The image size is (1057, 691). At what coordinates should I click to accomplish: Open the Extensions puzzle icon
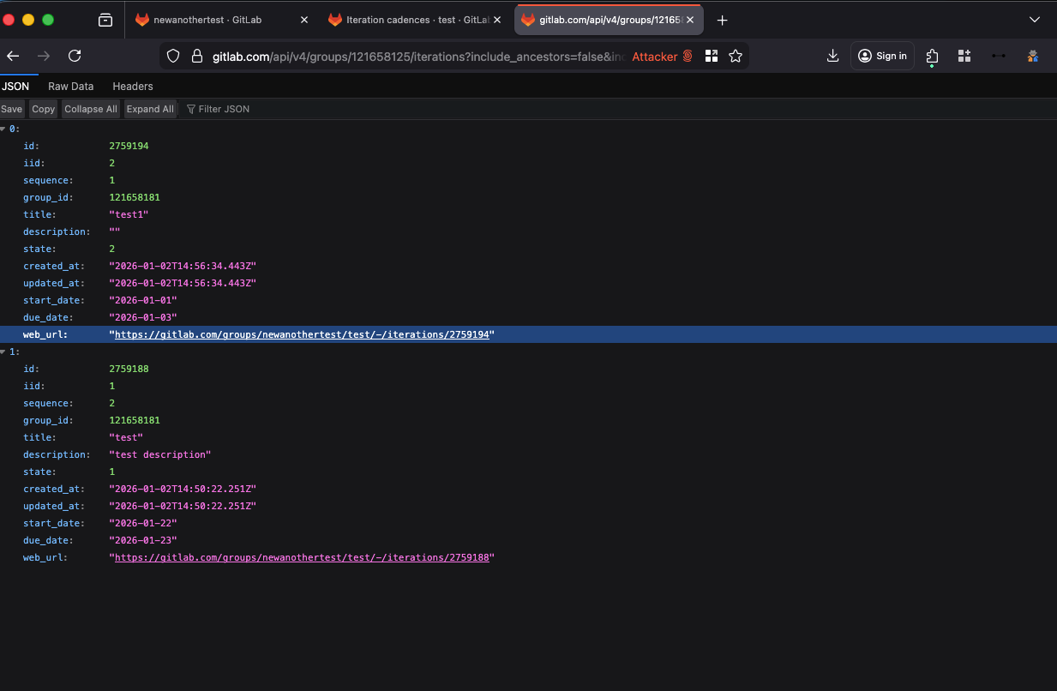click(932, 57)
